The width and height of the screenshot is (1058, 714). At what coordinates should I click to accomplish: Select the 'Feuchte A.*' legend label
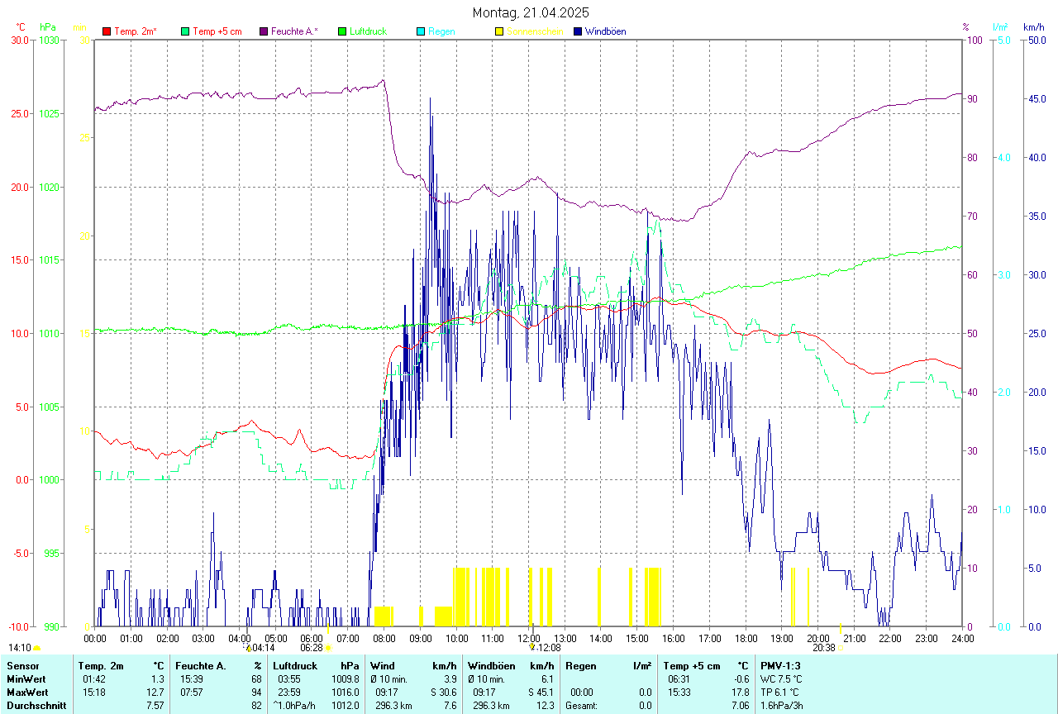point(295,31)
